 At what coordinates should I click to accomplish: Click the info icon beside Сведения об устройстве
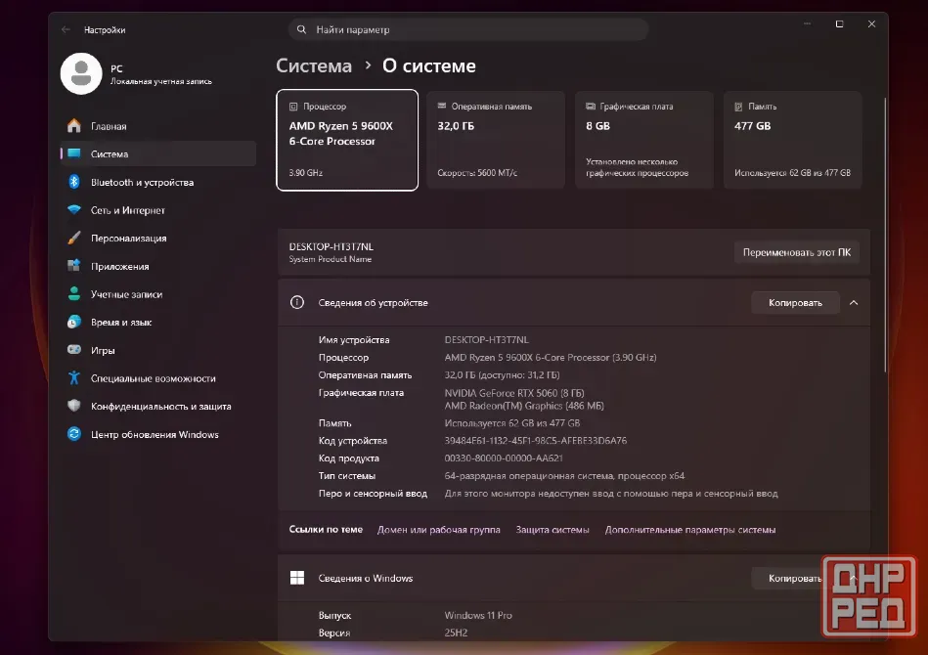297,302
